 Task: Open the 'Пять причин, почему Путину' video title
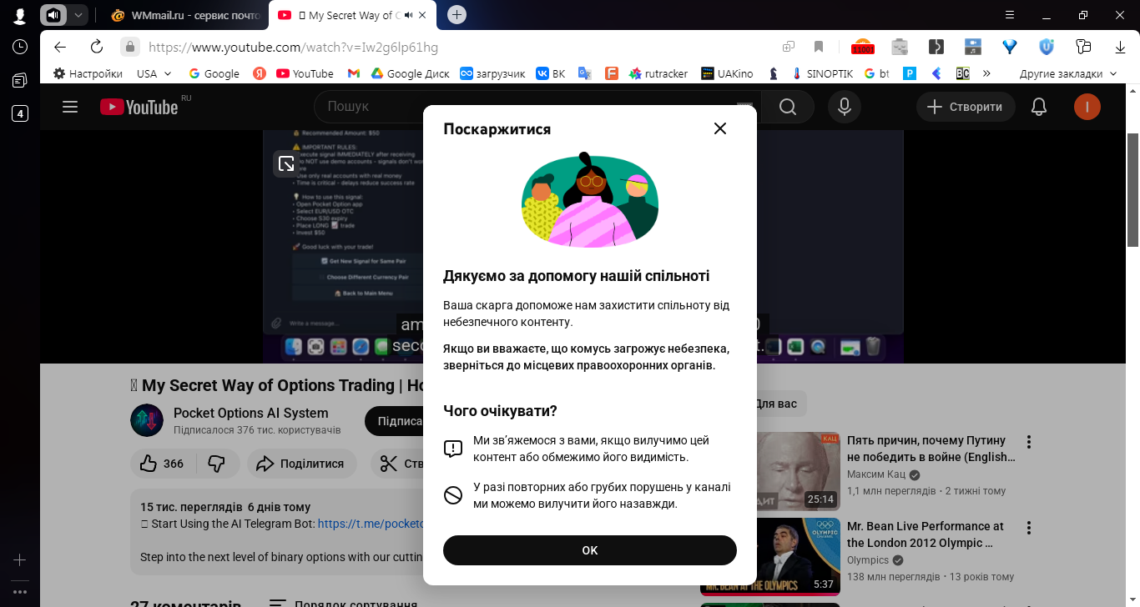click(x=931, y=449)
